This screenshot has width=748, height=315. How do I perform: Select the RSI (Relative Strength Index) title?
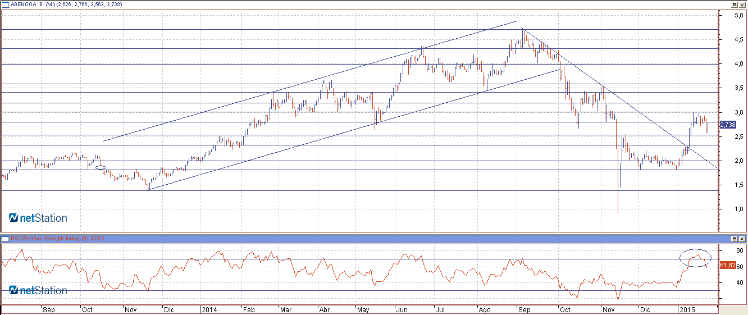[57, 239]
